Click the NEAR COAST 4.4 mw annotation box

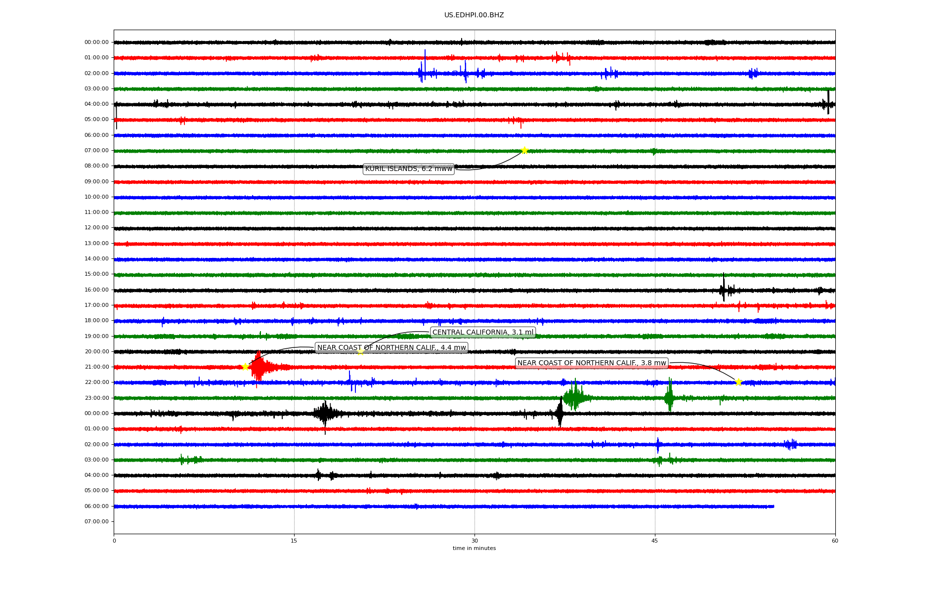pyautogui.click(x=391, y=347)
